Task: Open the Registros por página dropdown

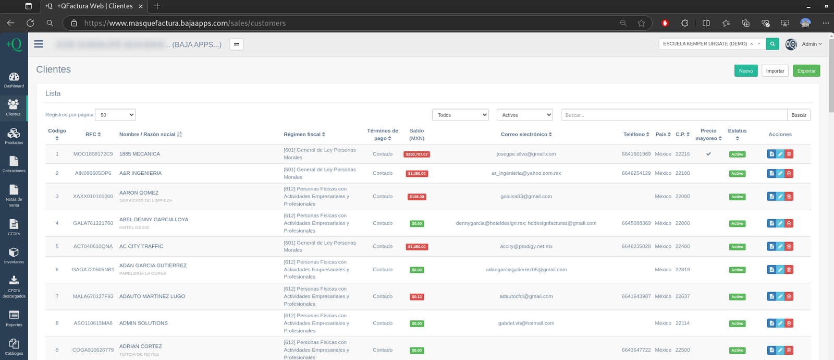Action: 115,115
